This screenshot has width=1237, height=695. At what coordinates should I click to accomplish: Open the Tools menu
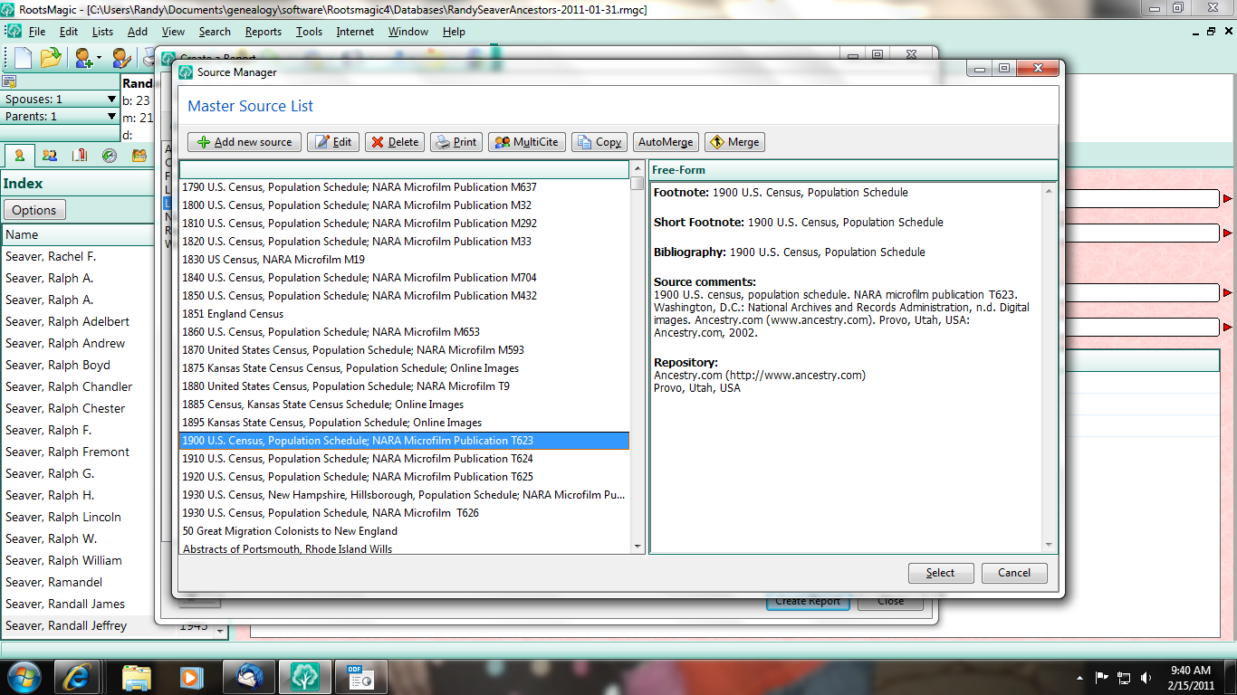coord(309,32)
